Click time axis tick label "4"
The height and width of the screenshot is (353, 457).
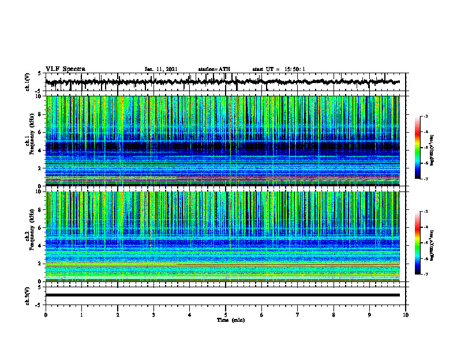point(190,315)
